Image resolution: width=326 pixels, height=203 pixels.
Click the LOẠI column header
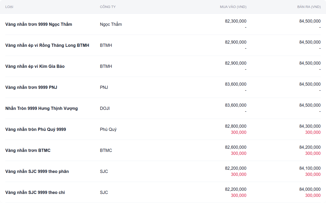click(x=9, y=7)
